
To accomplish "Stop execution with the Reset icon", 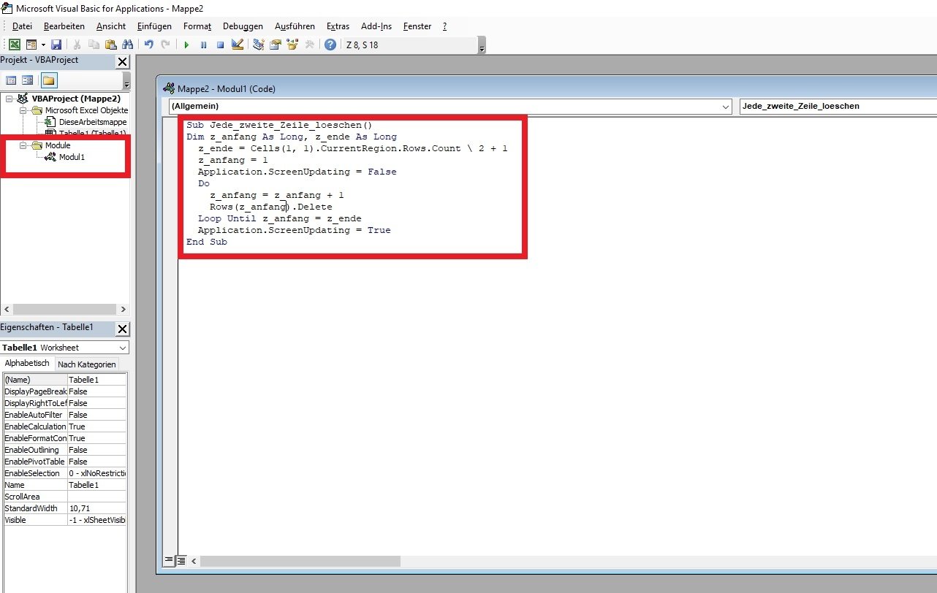I will coord(220,45).
